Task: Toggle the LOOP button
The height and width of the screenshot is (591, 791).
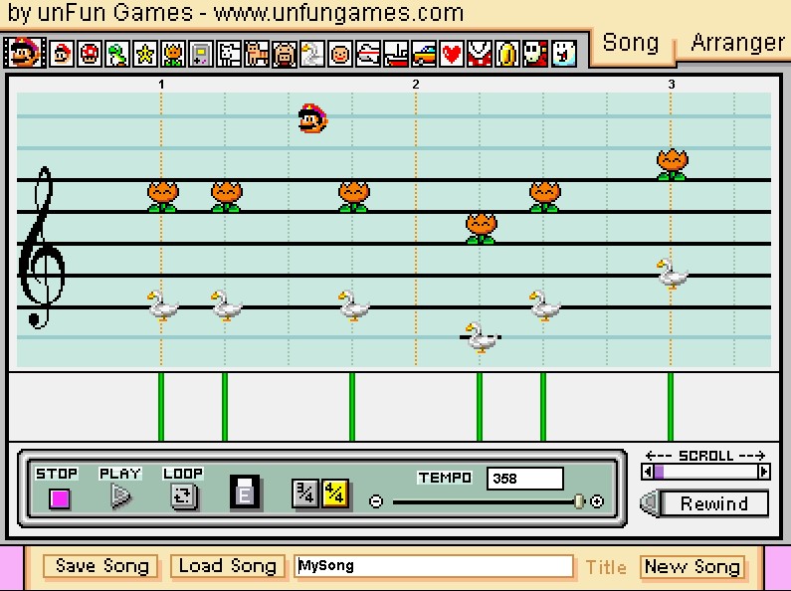Action: [183, 496]
